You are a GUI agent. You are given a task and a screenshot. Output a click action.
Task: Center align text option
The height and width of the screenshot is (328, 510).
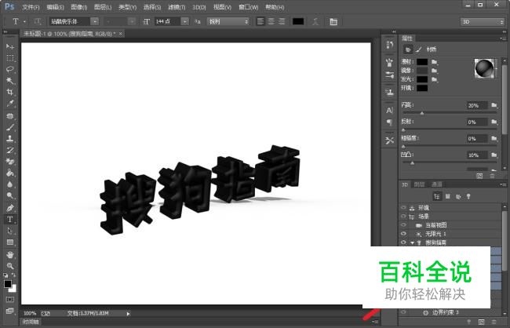(271, 21)
